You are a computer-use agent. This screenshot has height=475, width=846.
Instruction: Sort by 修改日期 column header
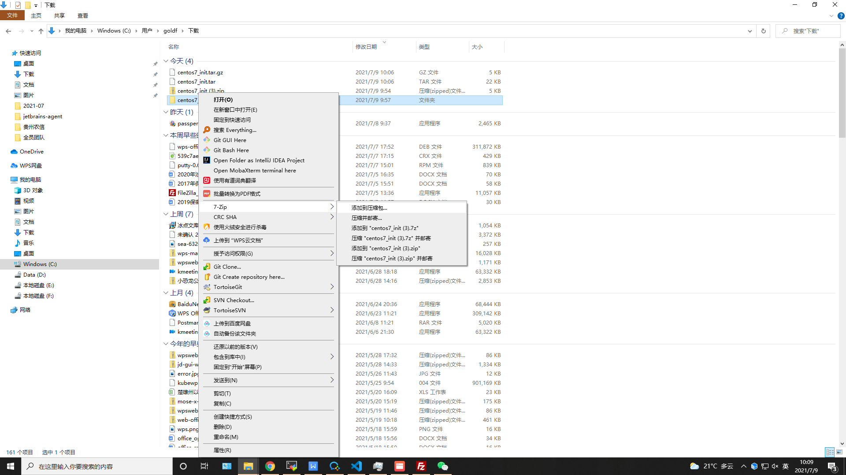pyautogui.click(x=384, y=47)
